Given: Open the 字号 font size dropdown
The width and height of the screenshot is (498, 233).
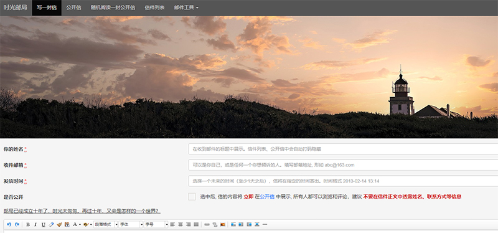Looking at the screenshot, I should 156,224.
